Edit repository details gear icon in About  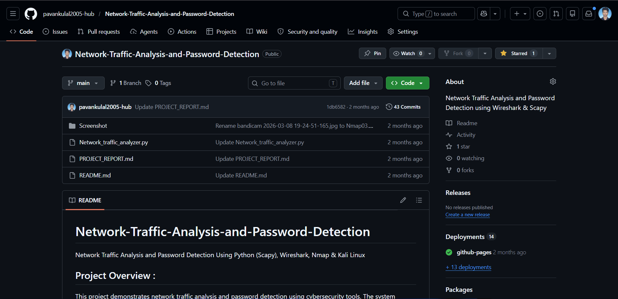tap(553, 81)
